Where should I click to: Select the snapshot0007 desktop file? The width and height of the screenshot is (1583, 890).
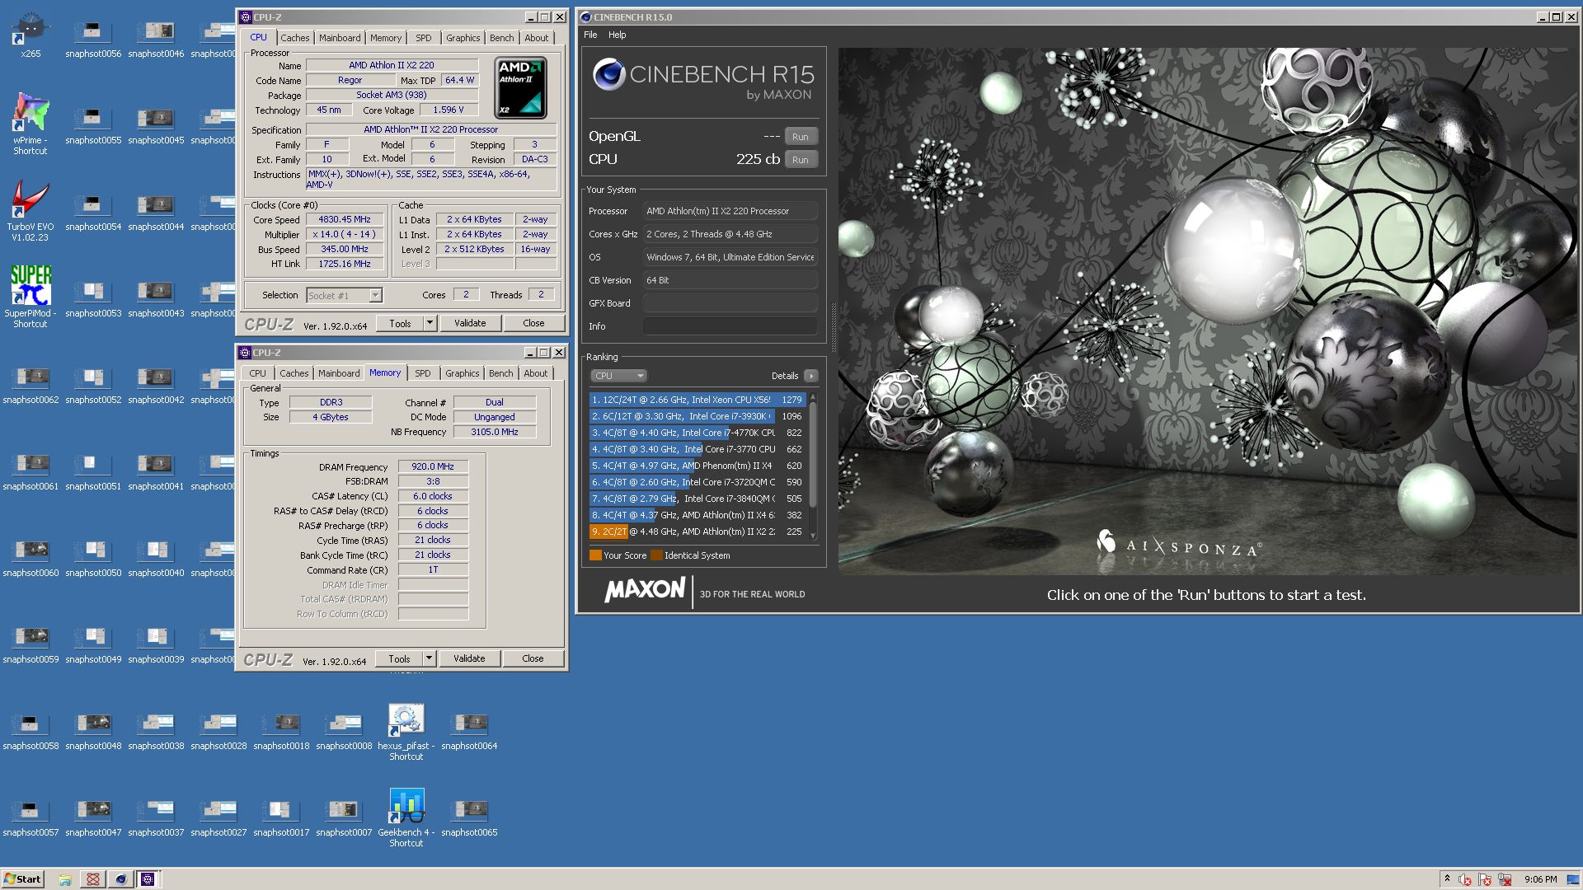[344, 817]
